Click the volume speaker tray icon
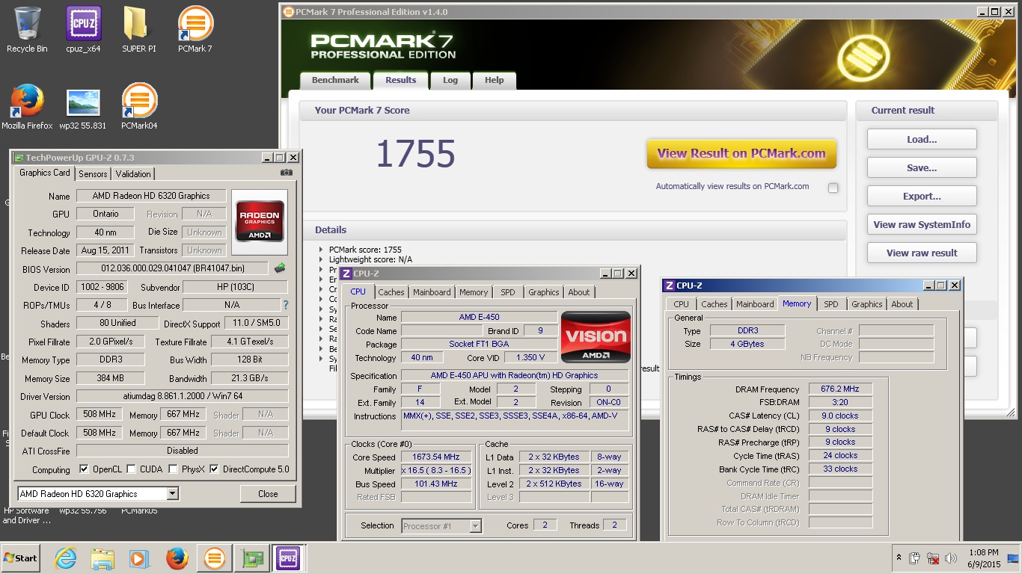Viewport: 1022px width, 574px height. point(951,558)
